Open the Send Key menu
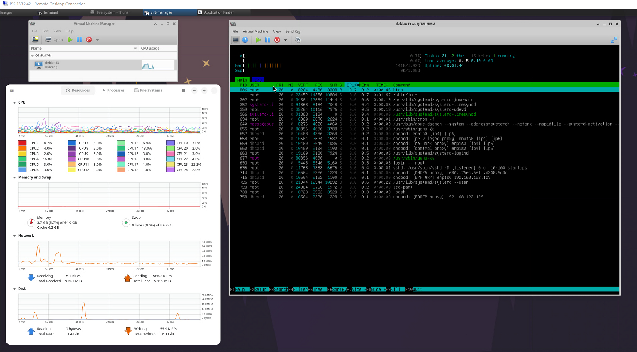Screen dimensions: 637x352 pyautogui.click(x=293, y=31)
